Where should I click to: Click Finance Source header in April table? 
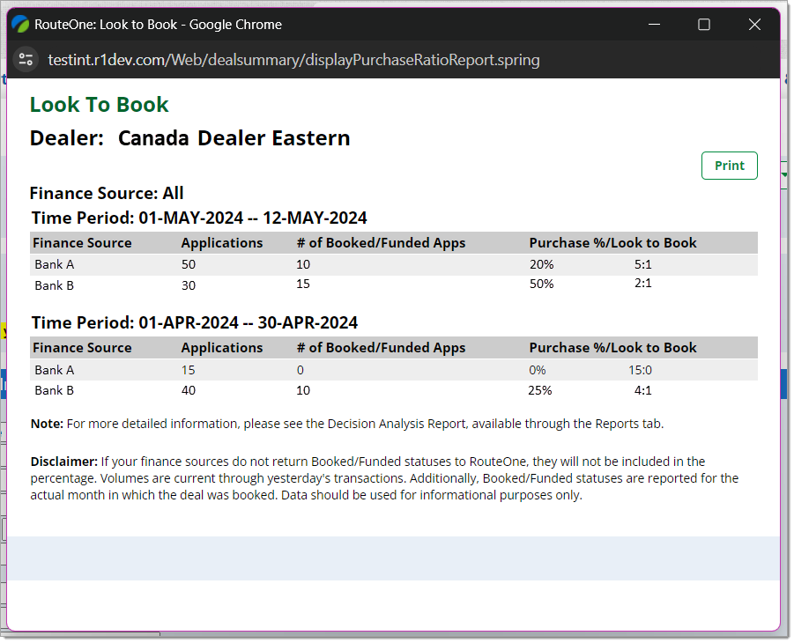(82, 348)
